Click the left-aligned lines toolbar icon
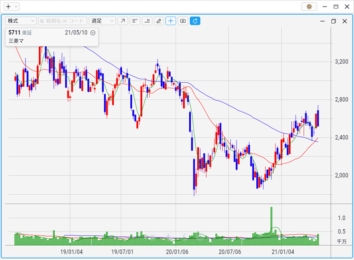Viewport: 354px width, 260px height. 135,21
